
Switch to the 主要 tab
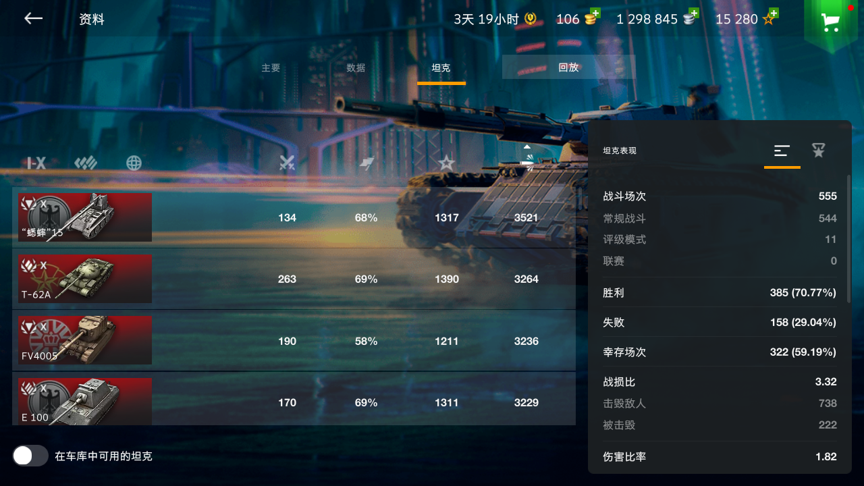tap(271, 67)
